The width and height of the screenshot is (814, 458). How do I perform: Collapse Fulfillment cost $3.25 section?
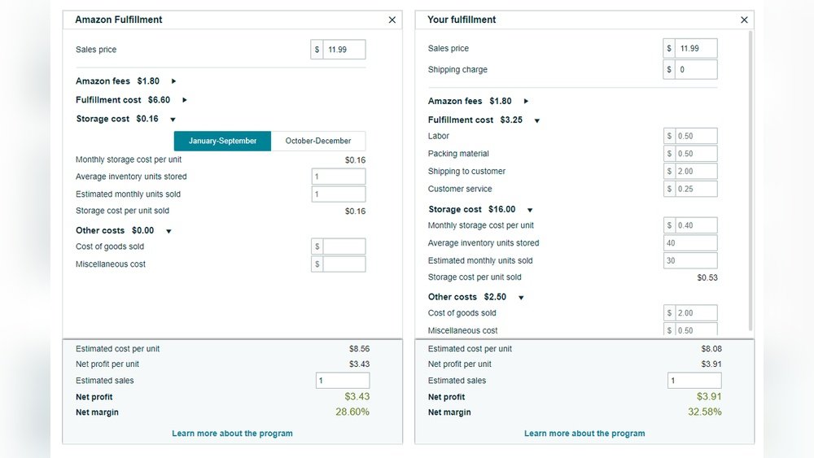click(x=536, y=120)
